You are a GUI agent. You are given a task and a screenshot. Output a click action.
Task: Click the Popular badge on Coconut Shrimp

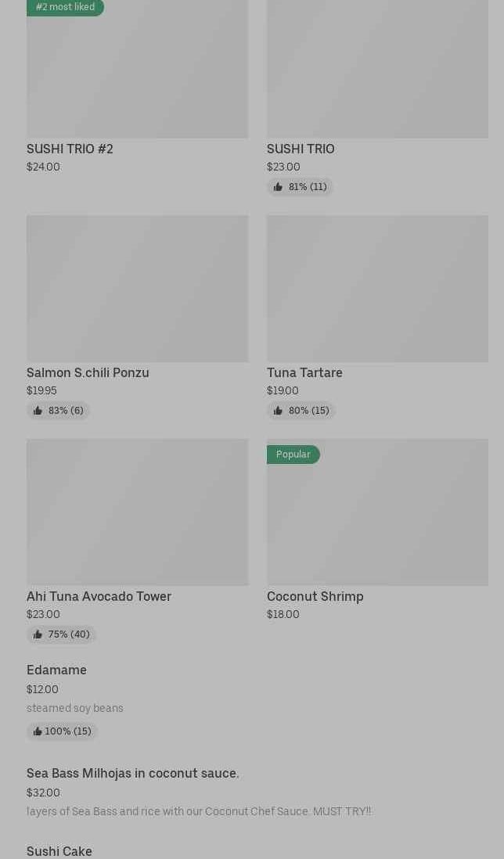(x=293, y=455)
